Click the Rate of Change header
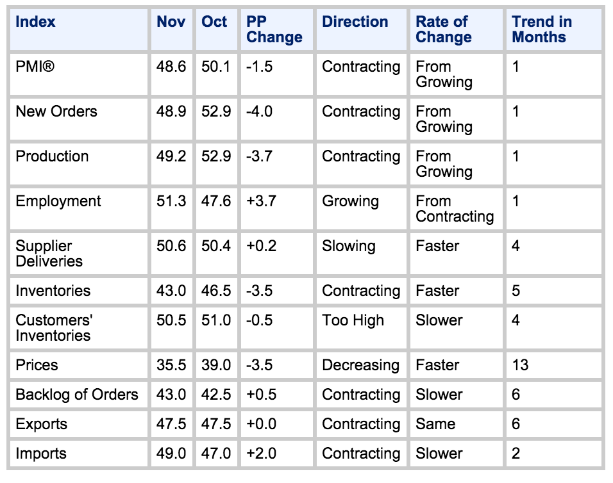The height and width of the screenshot is (483, 613). pyautogui.click(x=444, y=29)
